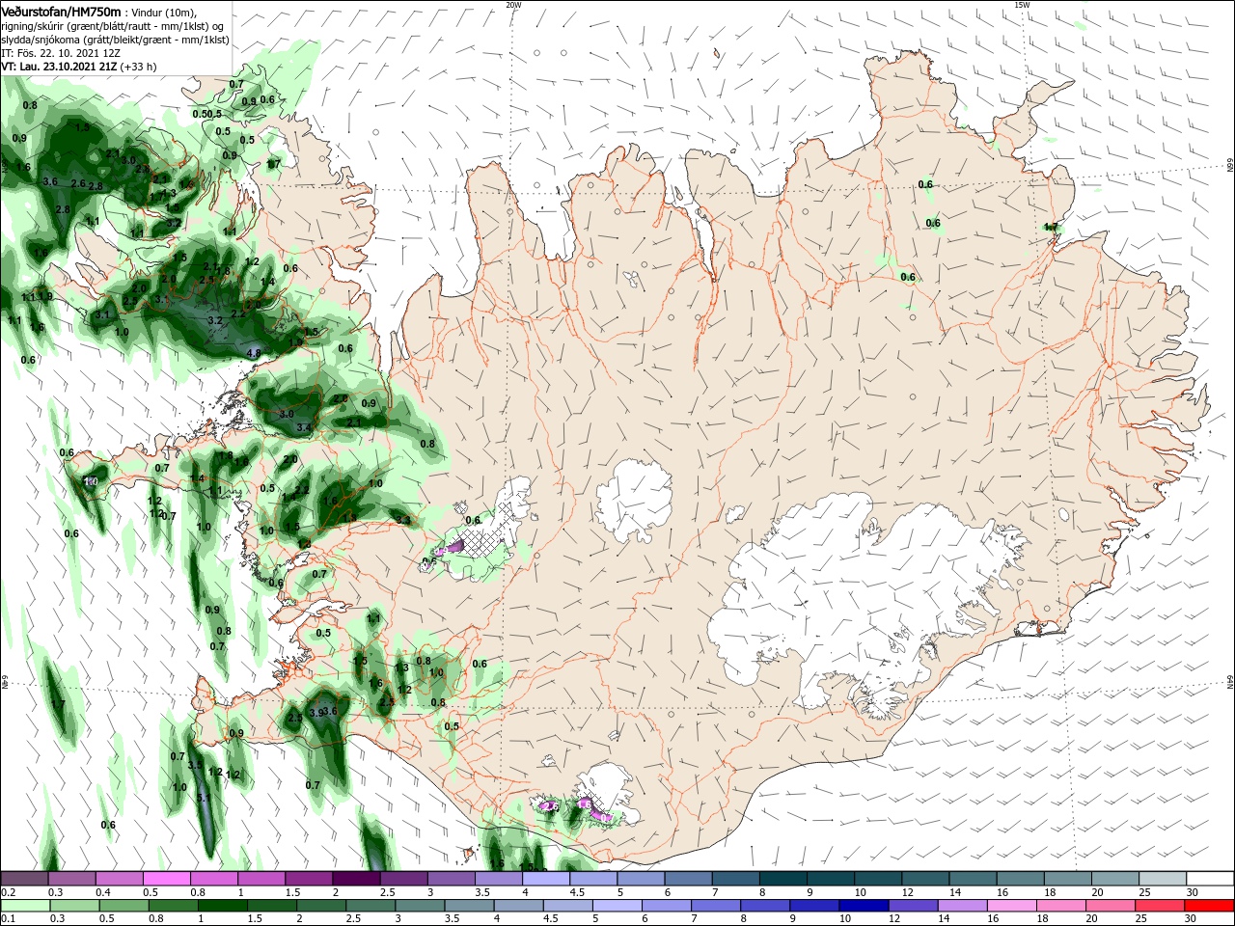This screenshot has height=926, width=1235.
Task: Click the 15W longitude label
Action: (1022, 5)
